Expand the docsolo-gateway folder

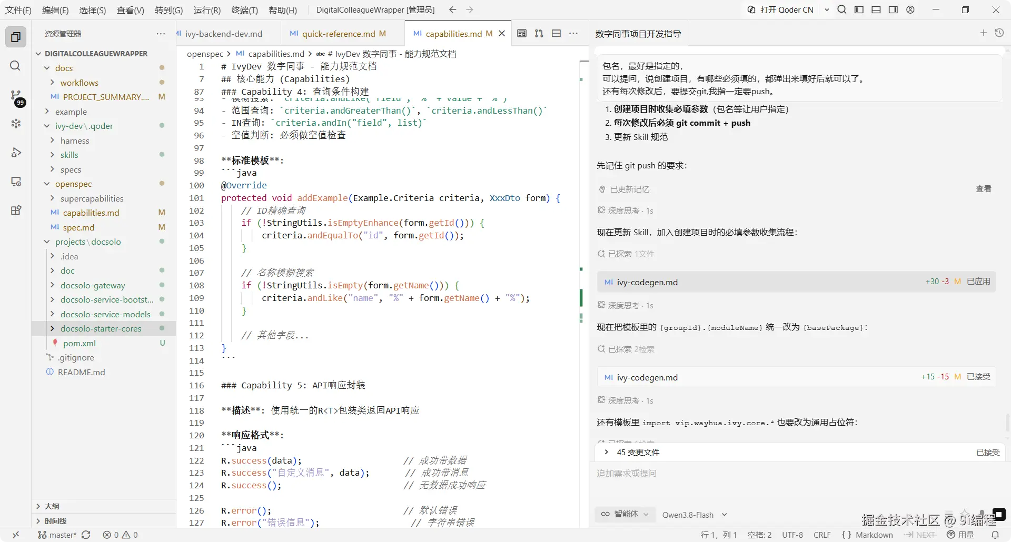click(52, 285)
